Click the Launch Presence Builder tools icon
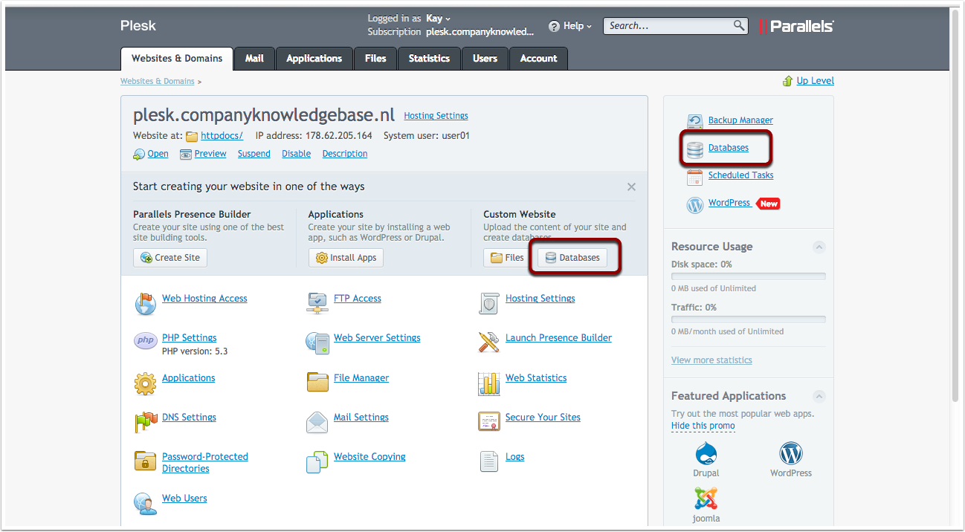Screen dimensions: 965x532 [488, 342]
